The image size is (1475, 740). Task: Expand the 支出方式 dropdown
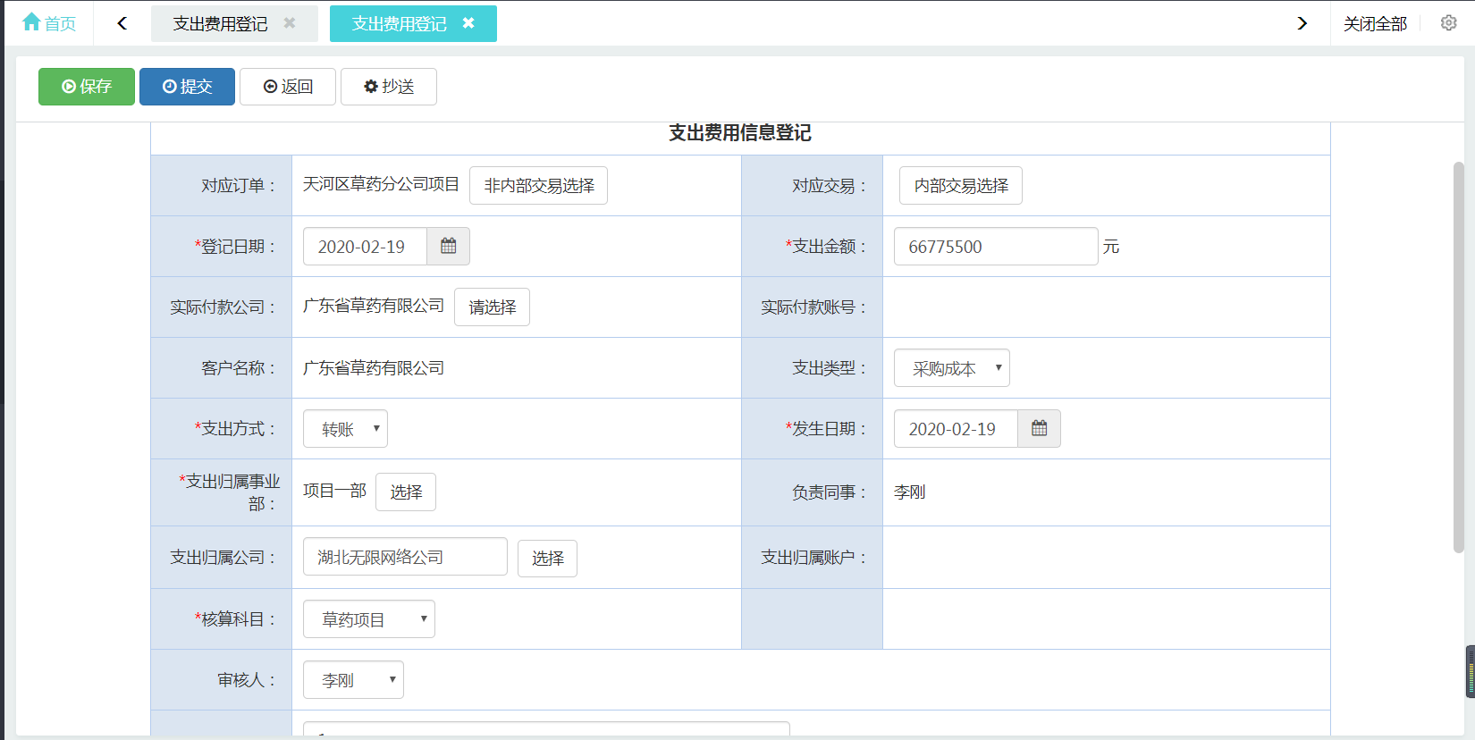pos(345,429)
